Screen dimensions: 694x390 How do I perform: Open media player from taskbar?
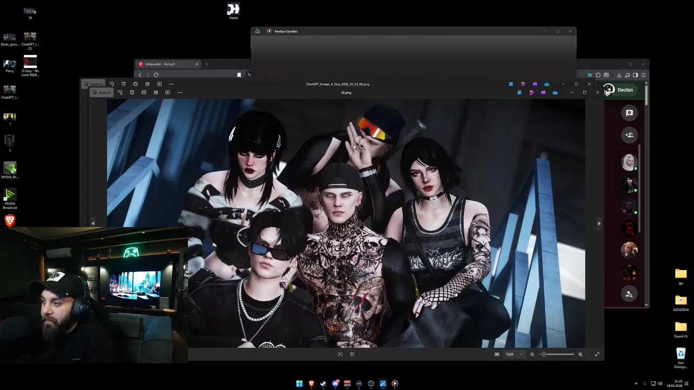pyautogui.click(x=395, y=383)
